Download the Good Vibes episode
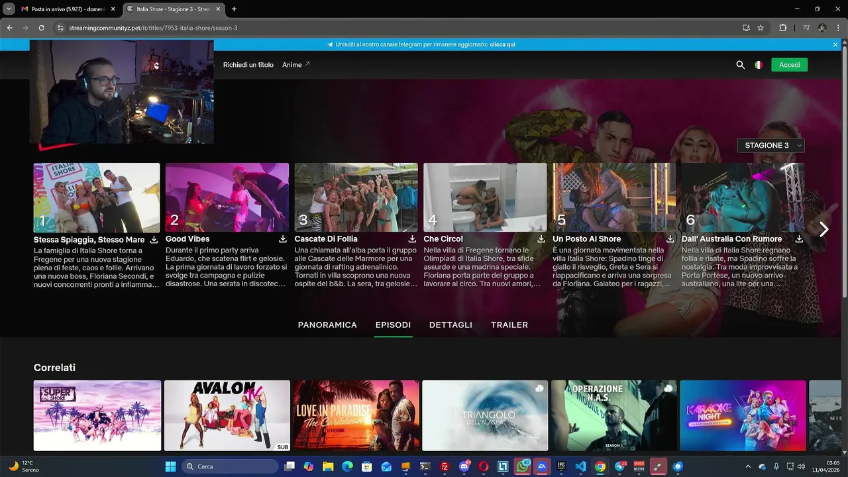 pyautogui.click(x=283, y=239)
